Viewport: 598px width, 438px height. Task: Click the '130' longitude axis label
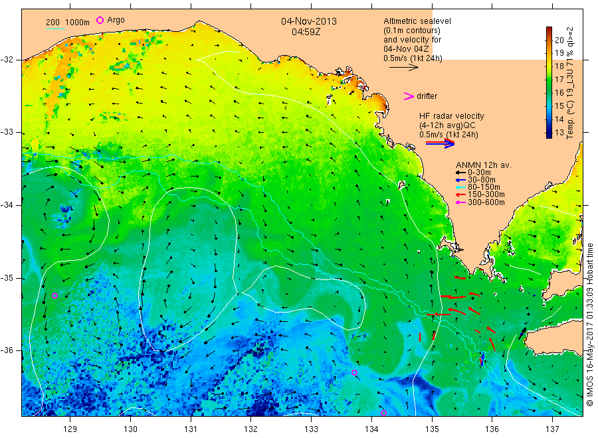[130, 429]
